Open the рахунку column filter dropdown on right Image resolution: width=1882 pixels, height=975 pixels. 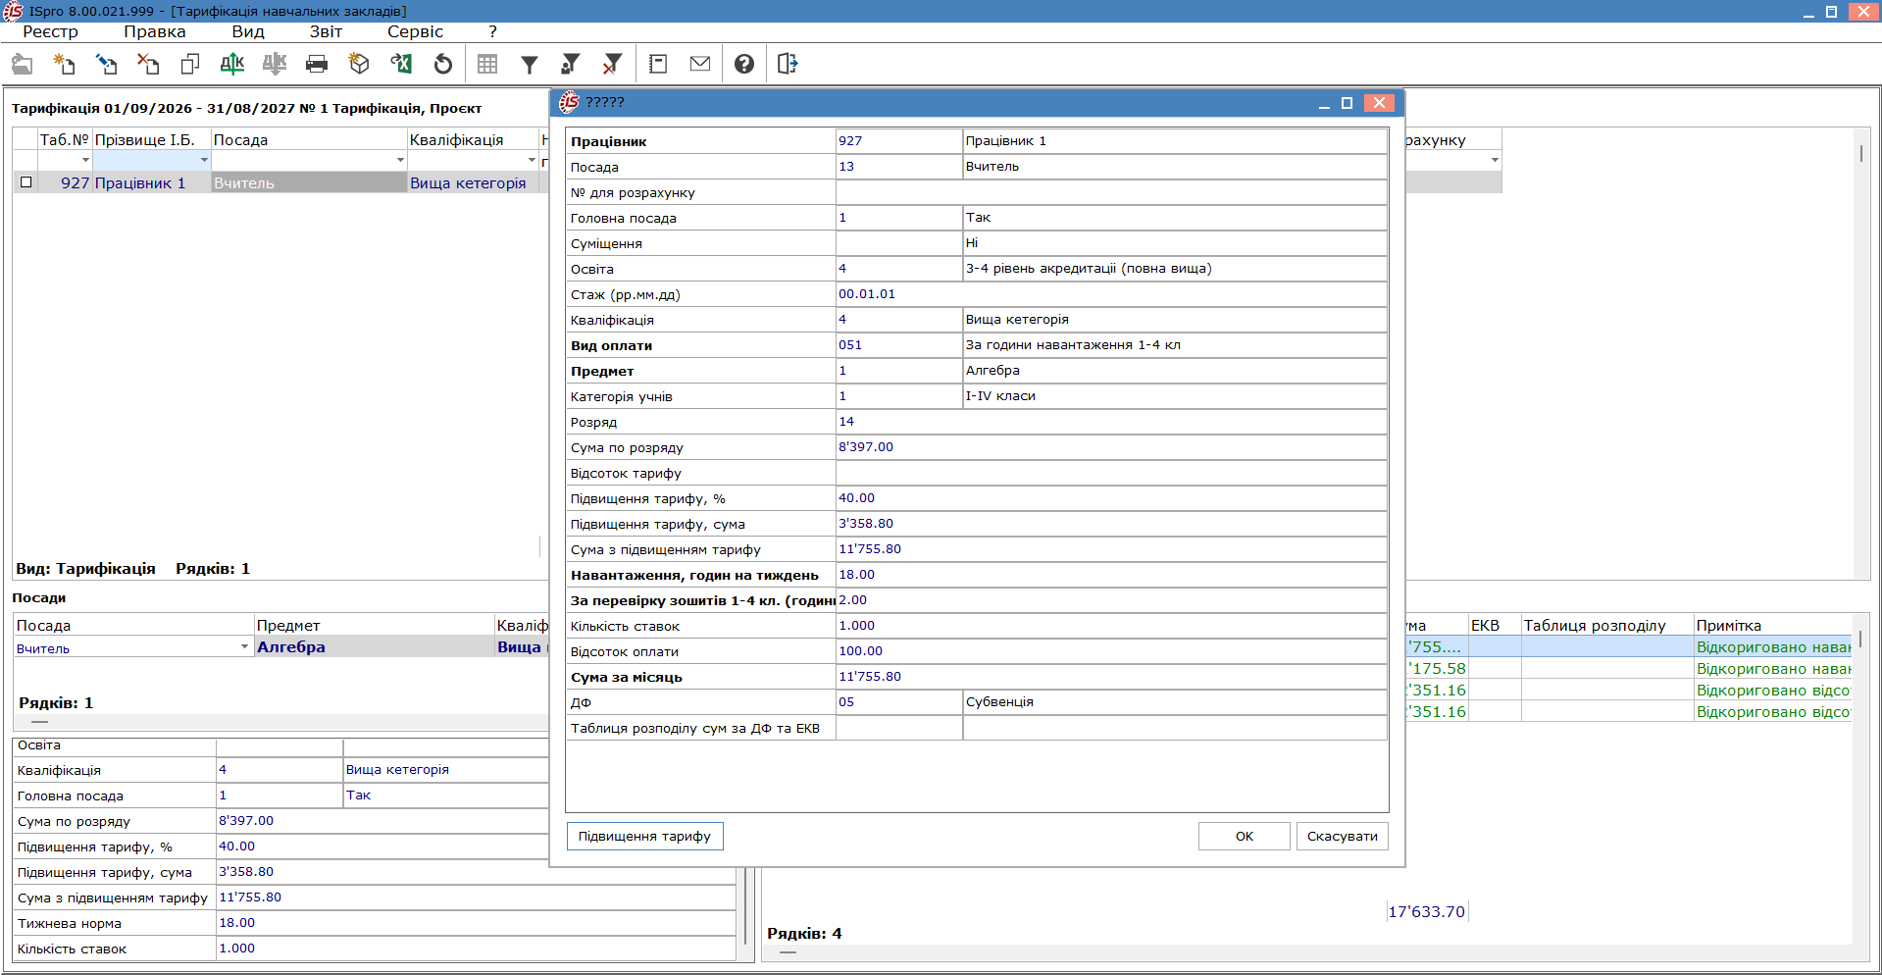tap(1495, 160)
